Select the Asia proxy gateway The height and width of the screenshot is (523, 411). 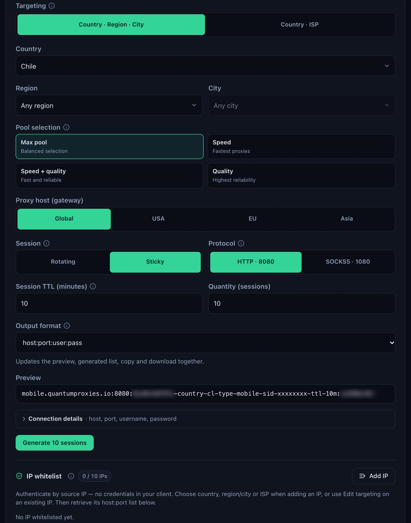[x=347, y=219]
